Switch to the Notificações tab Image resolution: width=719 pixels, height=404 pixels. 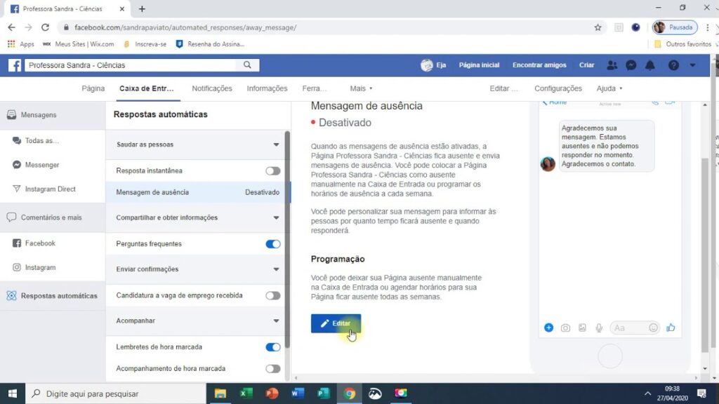click(x=212, y=88)
